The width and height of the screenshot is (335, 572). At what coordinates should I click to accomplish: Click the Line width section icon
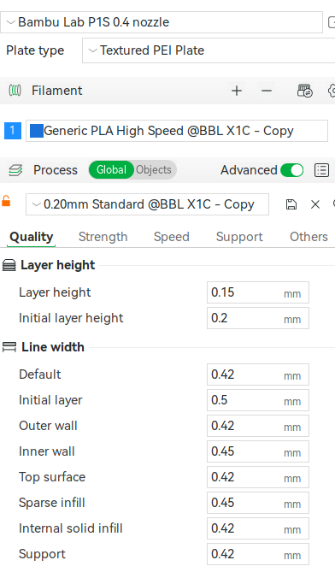point(9,347)
